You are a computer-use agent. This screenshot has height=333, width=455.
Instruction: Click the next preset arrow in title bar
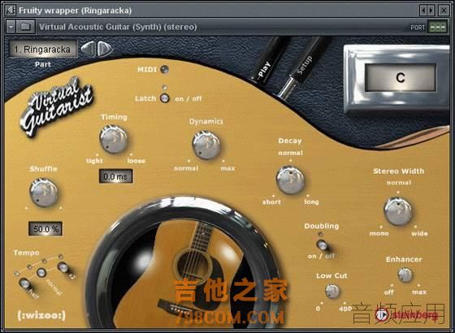[x=431, y=11]
